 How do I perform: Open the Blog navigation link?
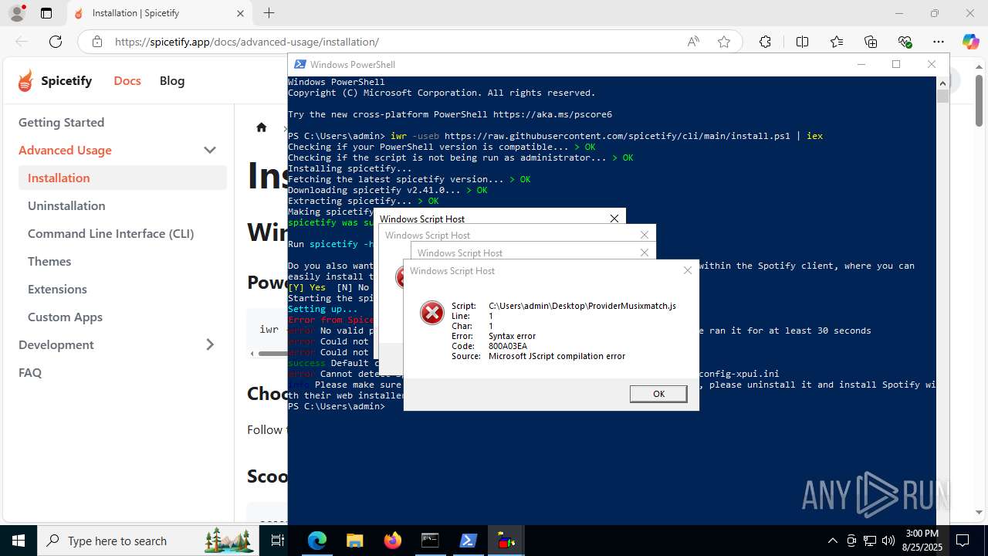click(172, 80)
